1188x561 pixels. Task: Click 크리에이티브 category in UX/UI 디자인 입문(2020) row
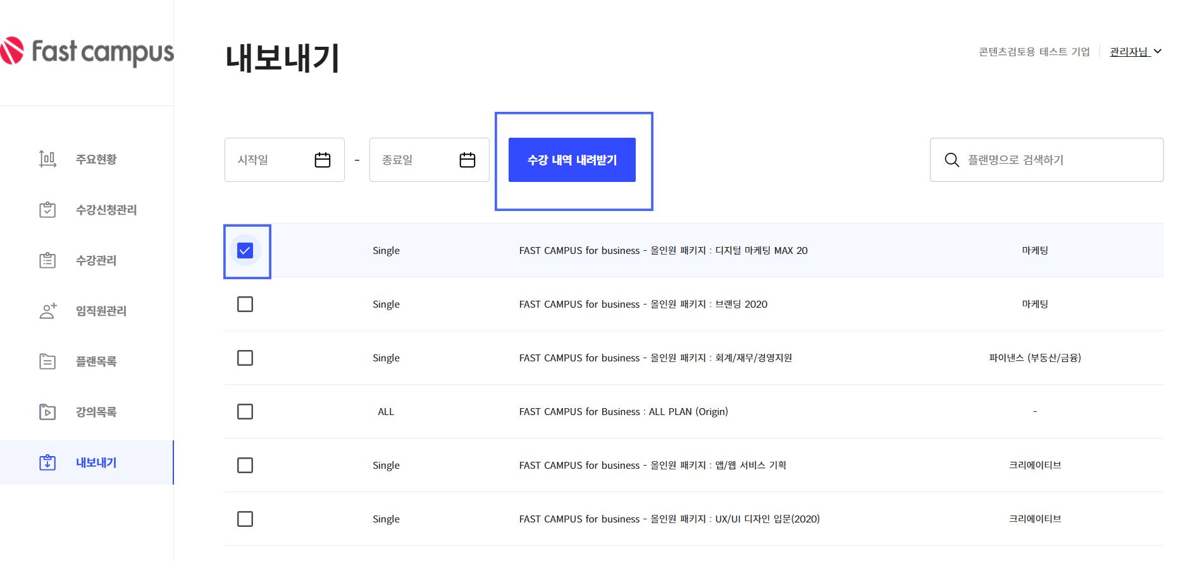click(1035, 519)
